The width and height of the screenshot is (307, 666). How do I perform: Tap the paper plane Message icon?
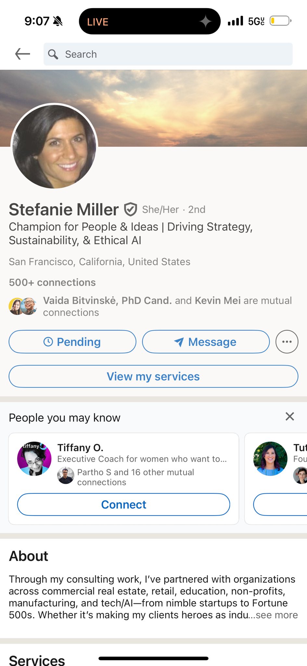[x=179, y=342]
